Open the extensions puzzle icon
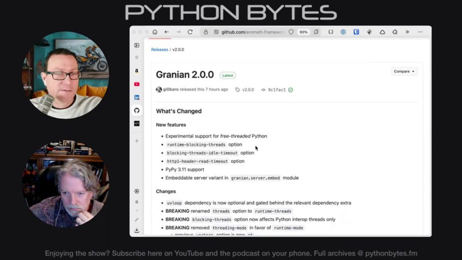The image size is (462, 260). pyautogui.click(x=395, y=32)
